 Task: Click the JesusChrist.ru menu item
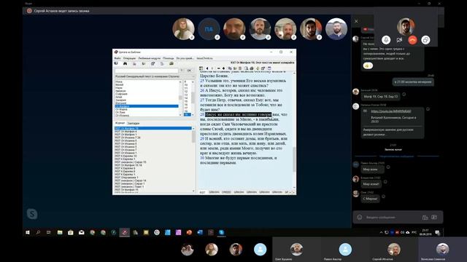(x=204, y=58)
